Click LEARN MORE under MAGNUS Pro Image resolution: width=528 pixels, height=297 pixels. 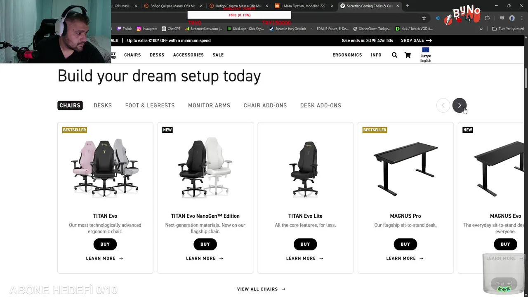click(x=405, y=258)
